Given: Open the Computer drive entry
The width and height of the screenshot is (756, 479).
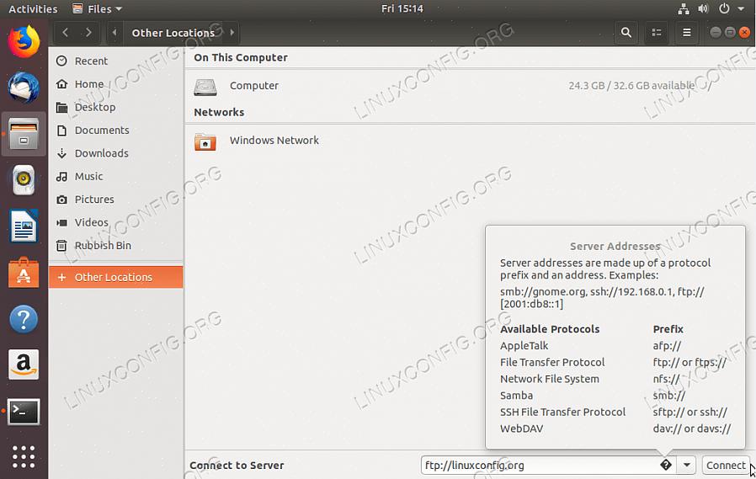Looking at the screenshot, I should [x=253, y=86].
